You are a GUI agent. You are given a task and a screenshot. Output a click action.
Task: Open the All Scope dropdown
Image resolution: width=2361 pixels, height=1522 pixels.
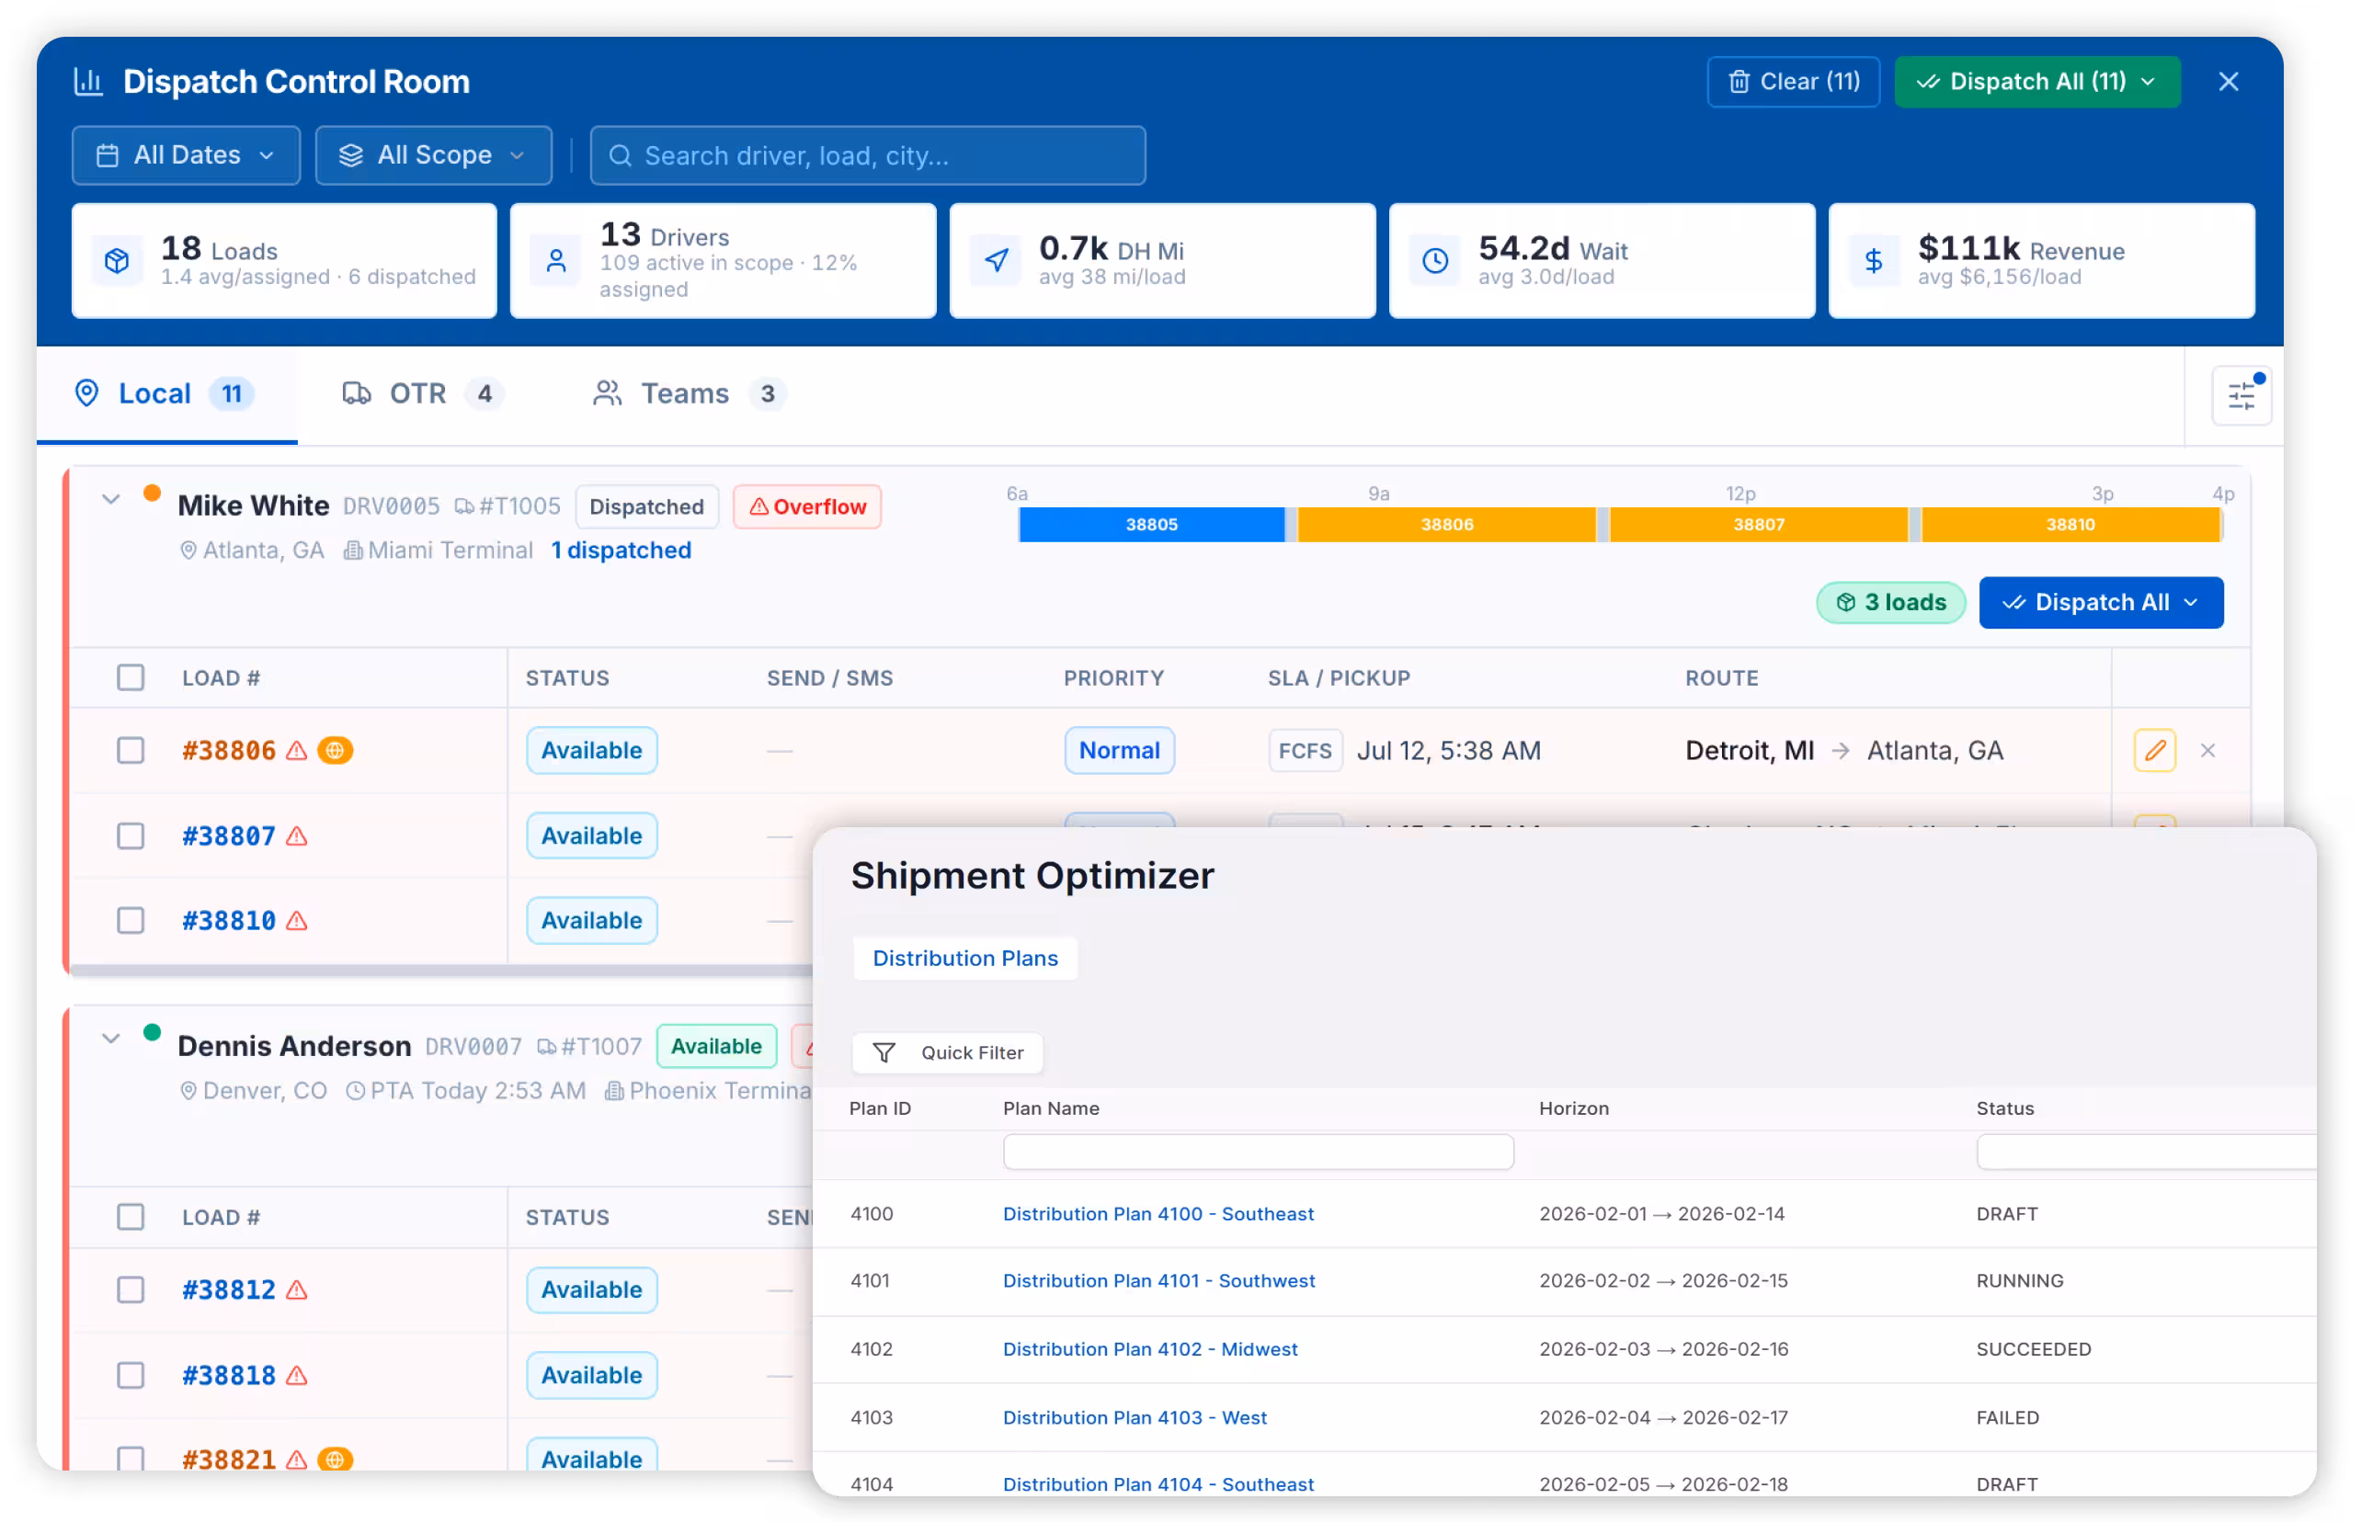[x=433, y=155]
